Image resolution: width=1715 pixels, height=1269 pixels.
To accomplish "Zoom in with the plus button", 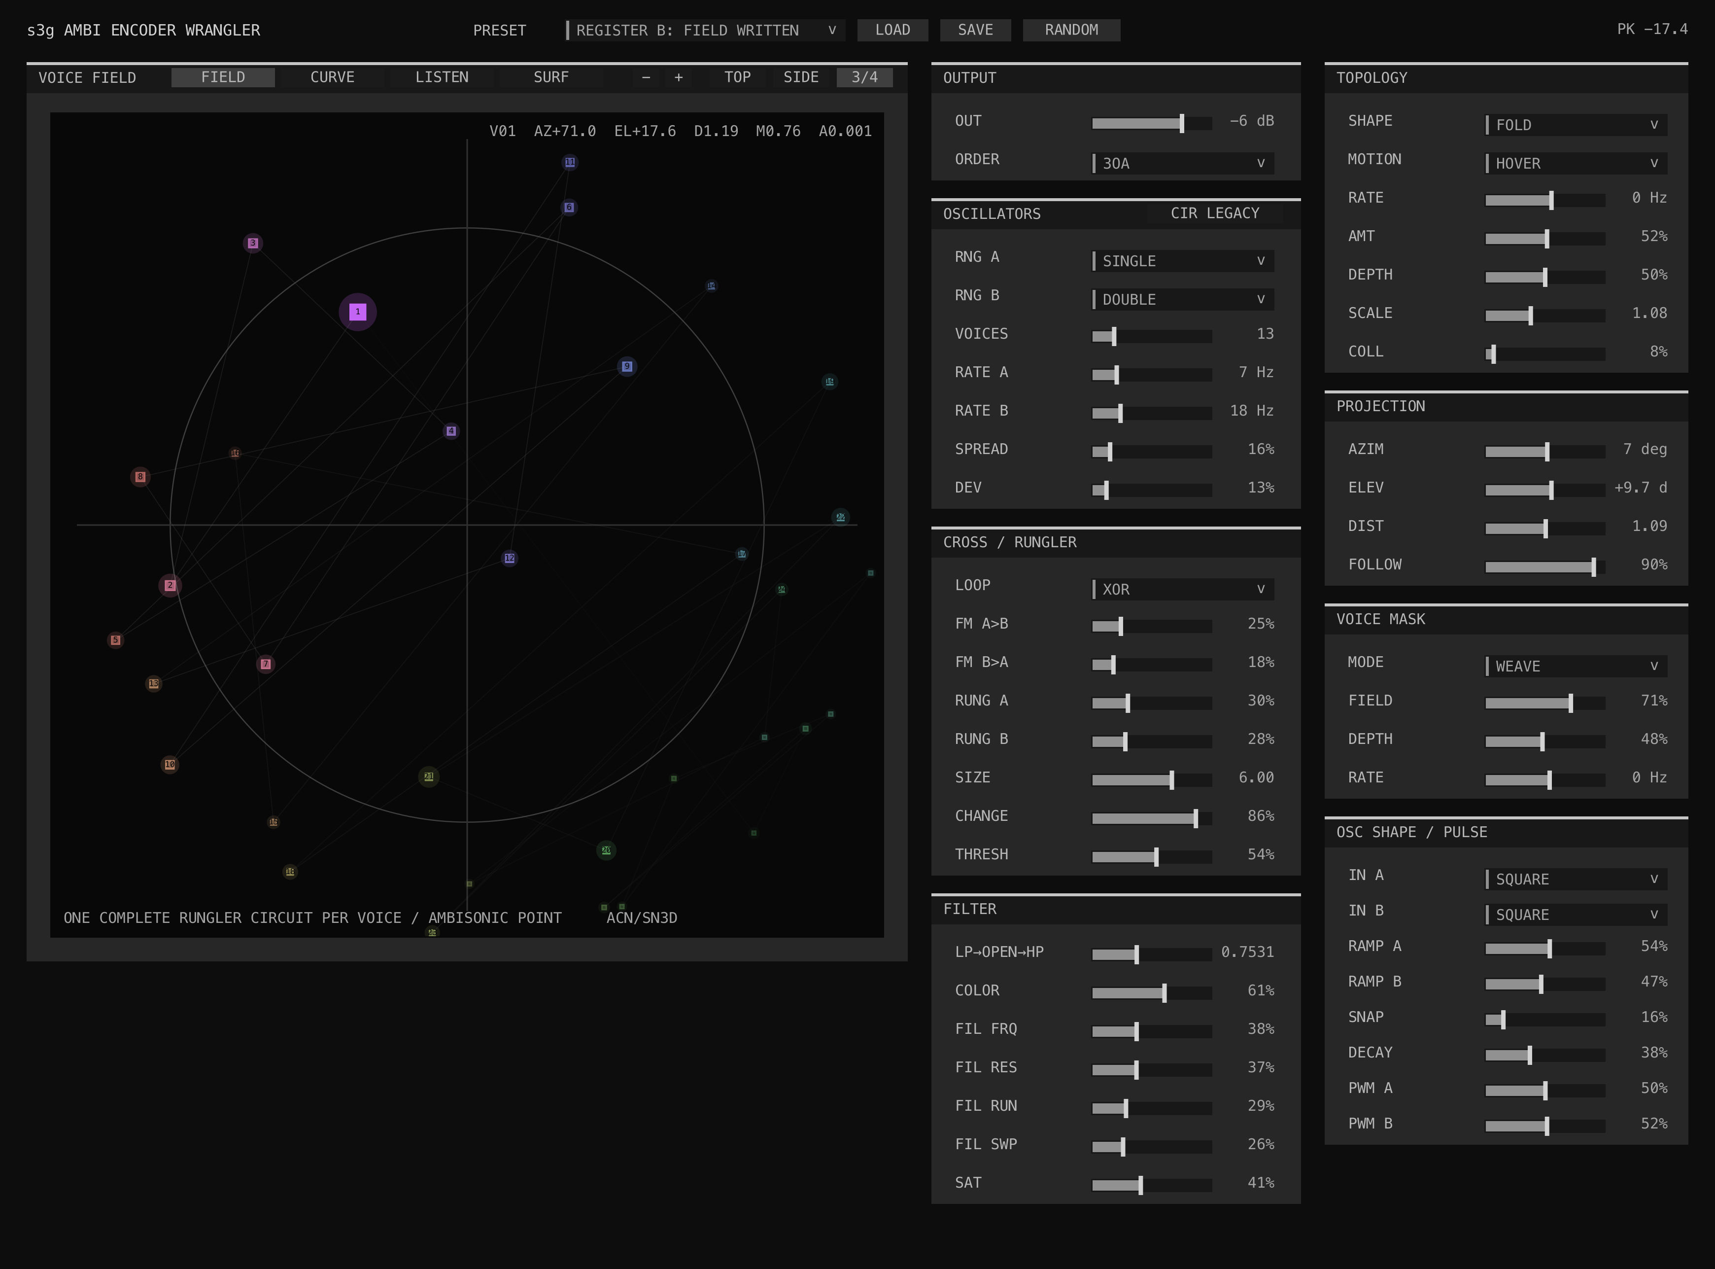I will pos(679,77).
